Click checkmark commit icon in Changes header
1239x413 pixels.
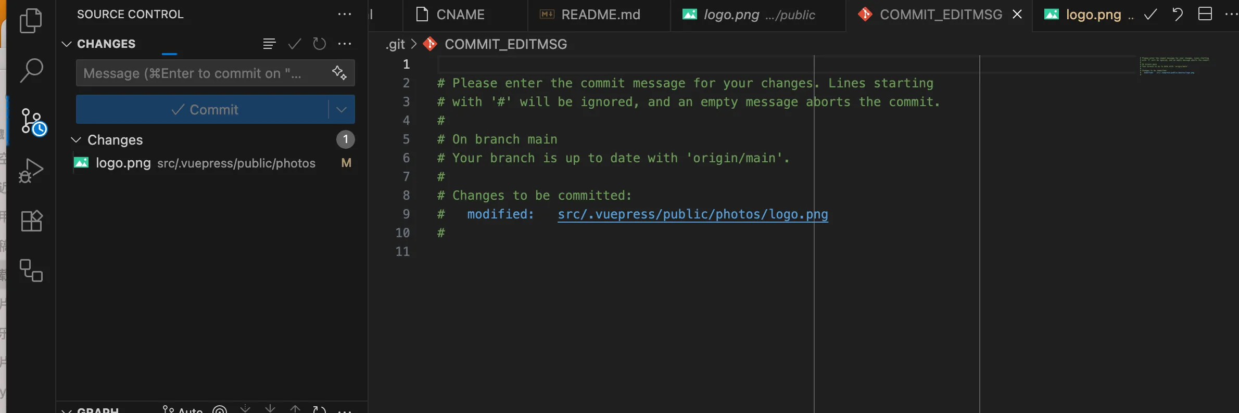click(295, 44)
